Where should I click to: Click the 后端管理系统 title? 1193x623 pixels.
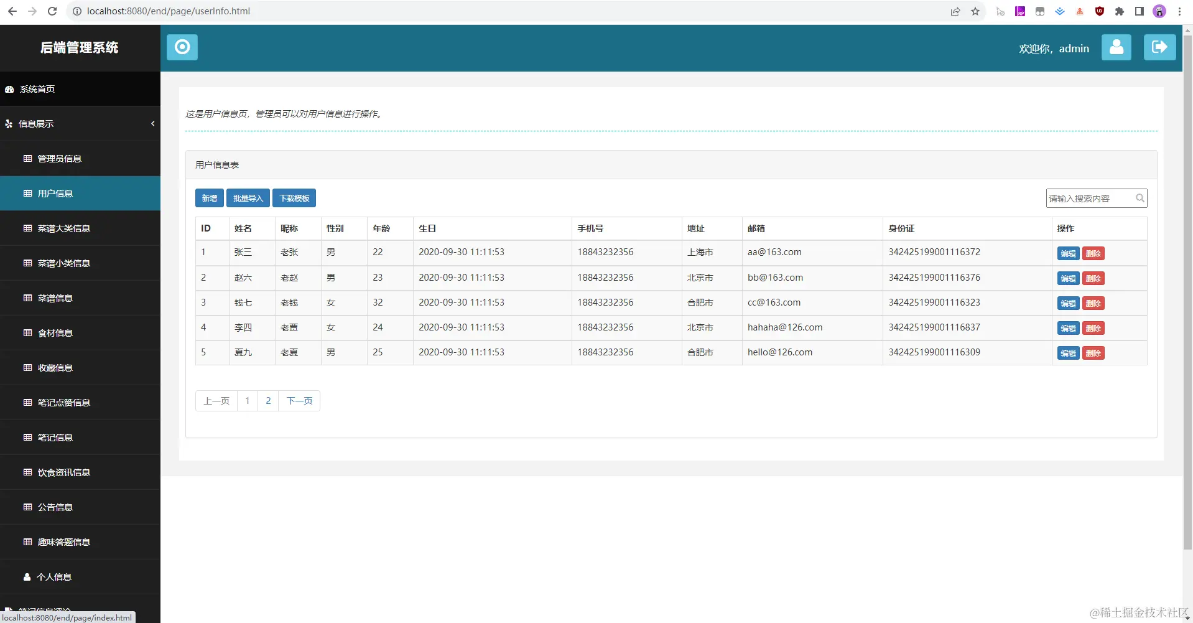click(x=80, y=47)
